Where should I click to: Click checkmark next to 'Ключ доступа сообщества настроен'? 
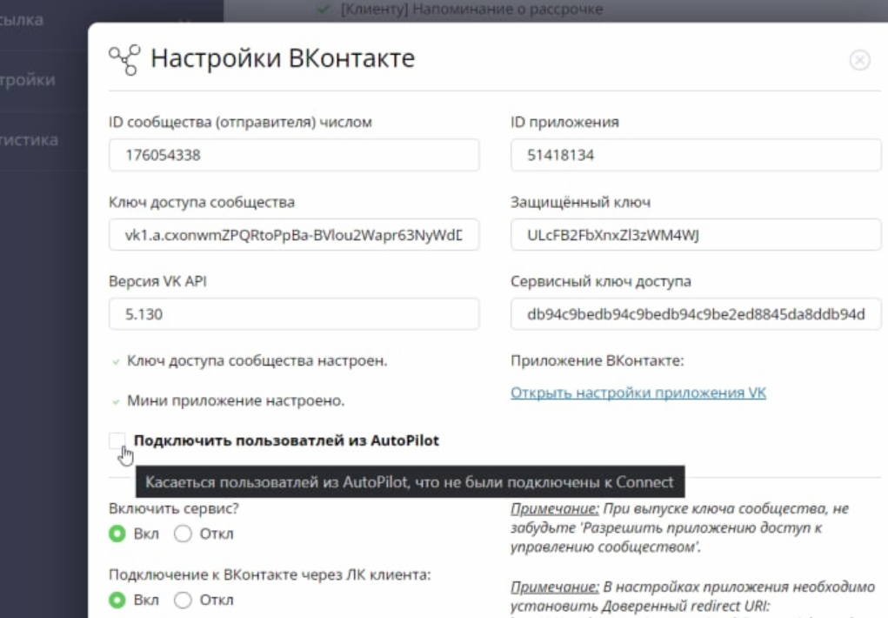pos(116,362)
